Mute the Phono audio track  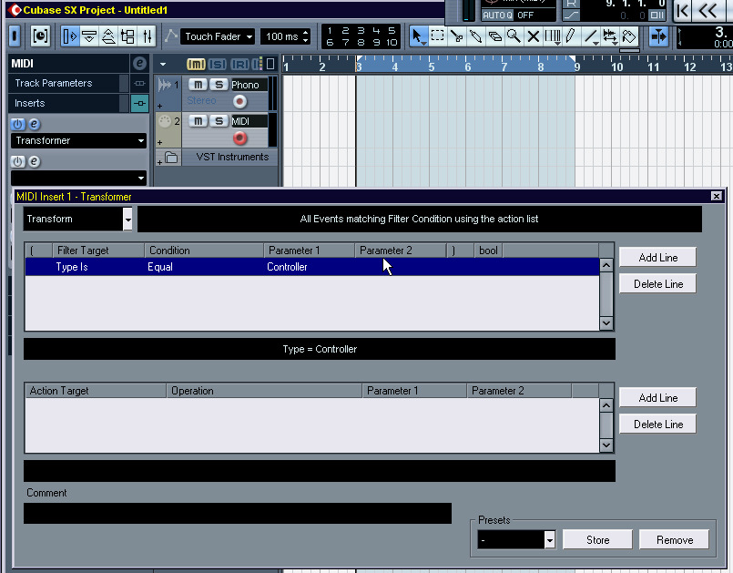pos(199,85)
